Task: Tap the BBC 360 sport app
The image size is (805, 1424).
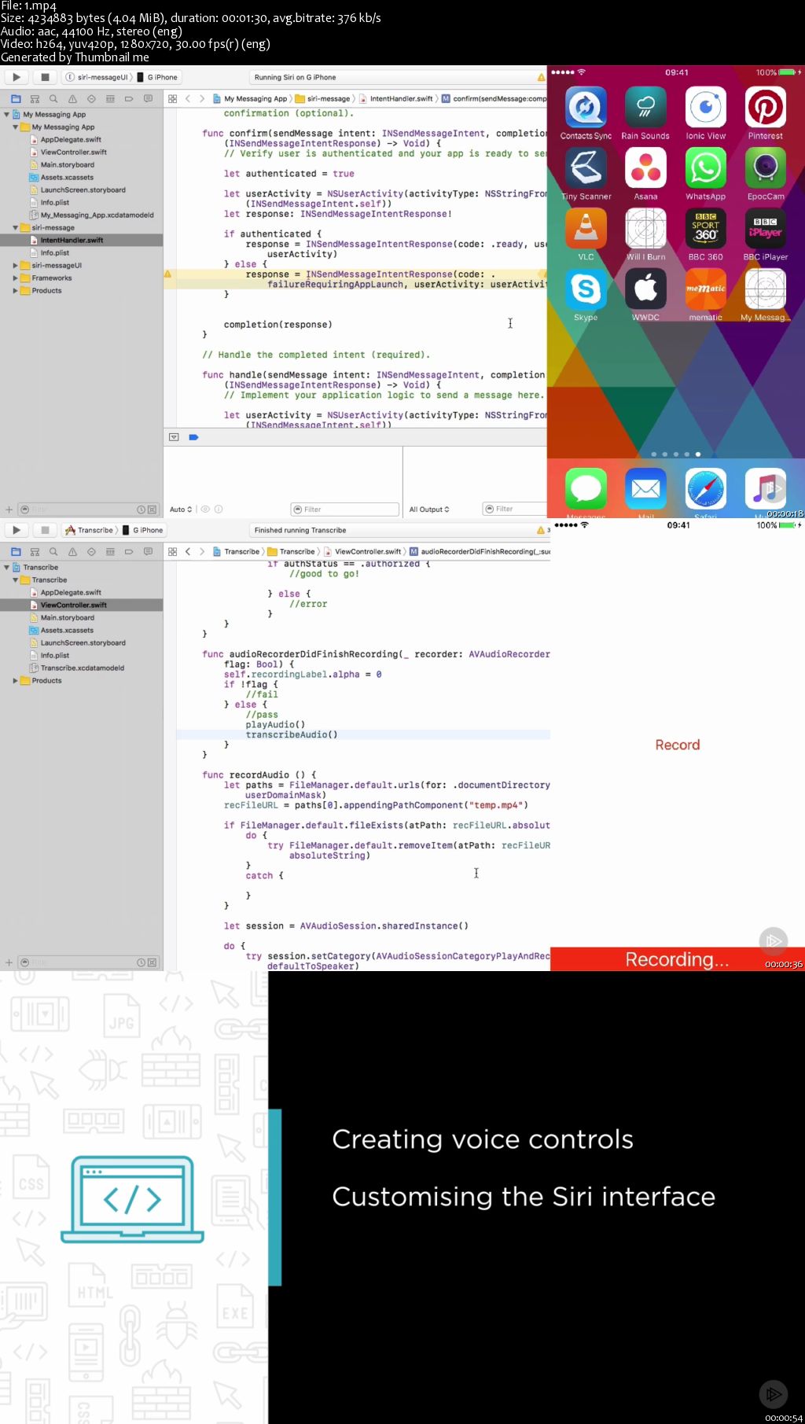Action: [x=706, y=228]
